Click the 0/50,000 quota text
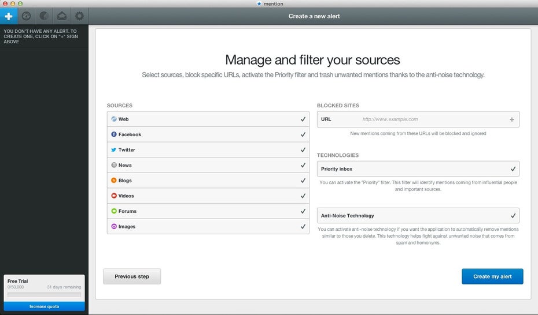This screenshot has width=538, height=315. click(16, 287)
